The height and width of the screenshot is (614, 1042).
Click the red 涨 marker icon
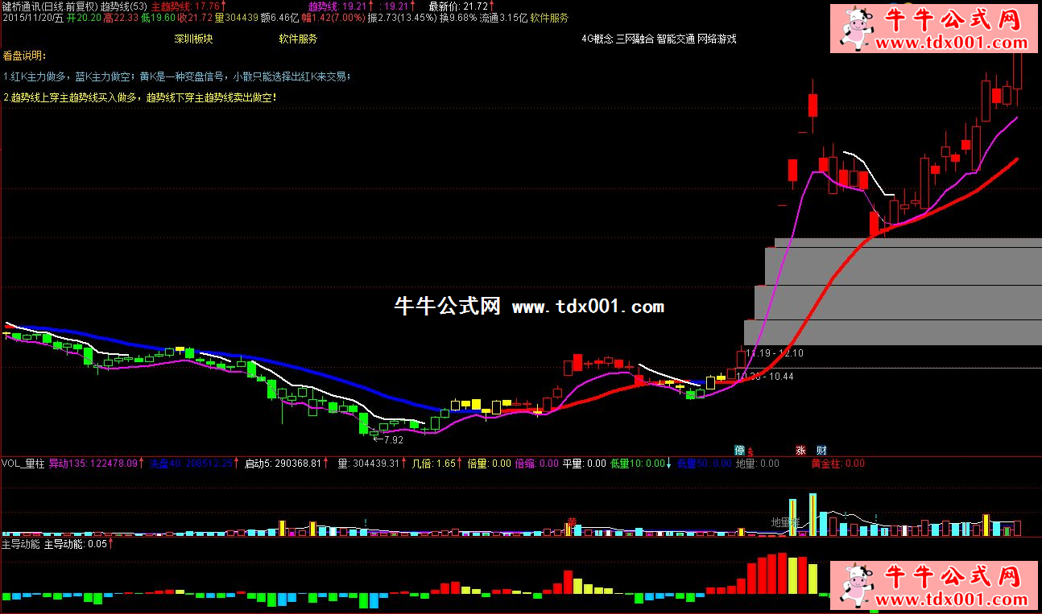[800, 450]
